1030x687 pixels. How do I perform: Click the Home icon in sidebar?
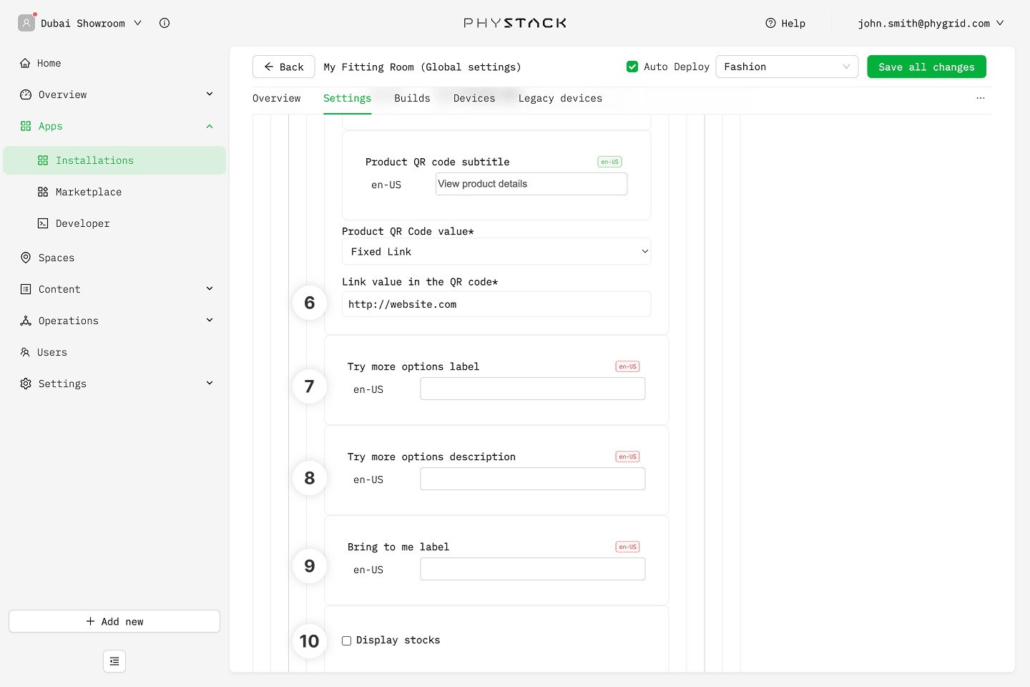[x=25, y=63]
